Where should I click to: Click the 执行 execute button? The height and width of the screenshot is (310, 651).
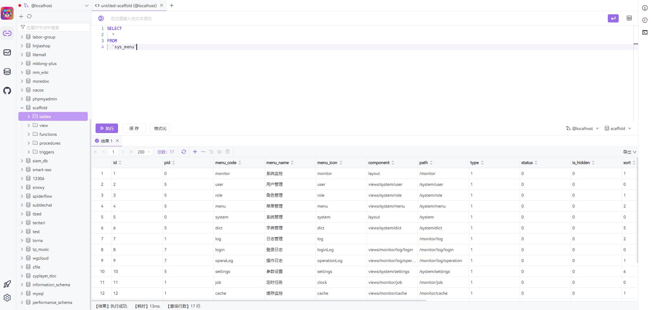tap(107, 128)
